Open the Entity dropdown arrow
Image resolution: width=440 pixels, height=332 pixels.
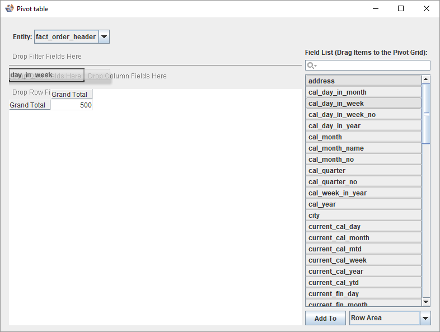[x=104, y=37]
